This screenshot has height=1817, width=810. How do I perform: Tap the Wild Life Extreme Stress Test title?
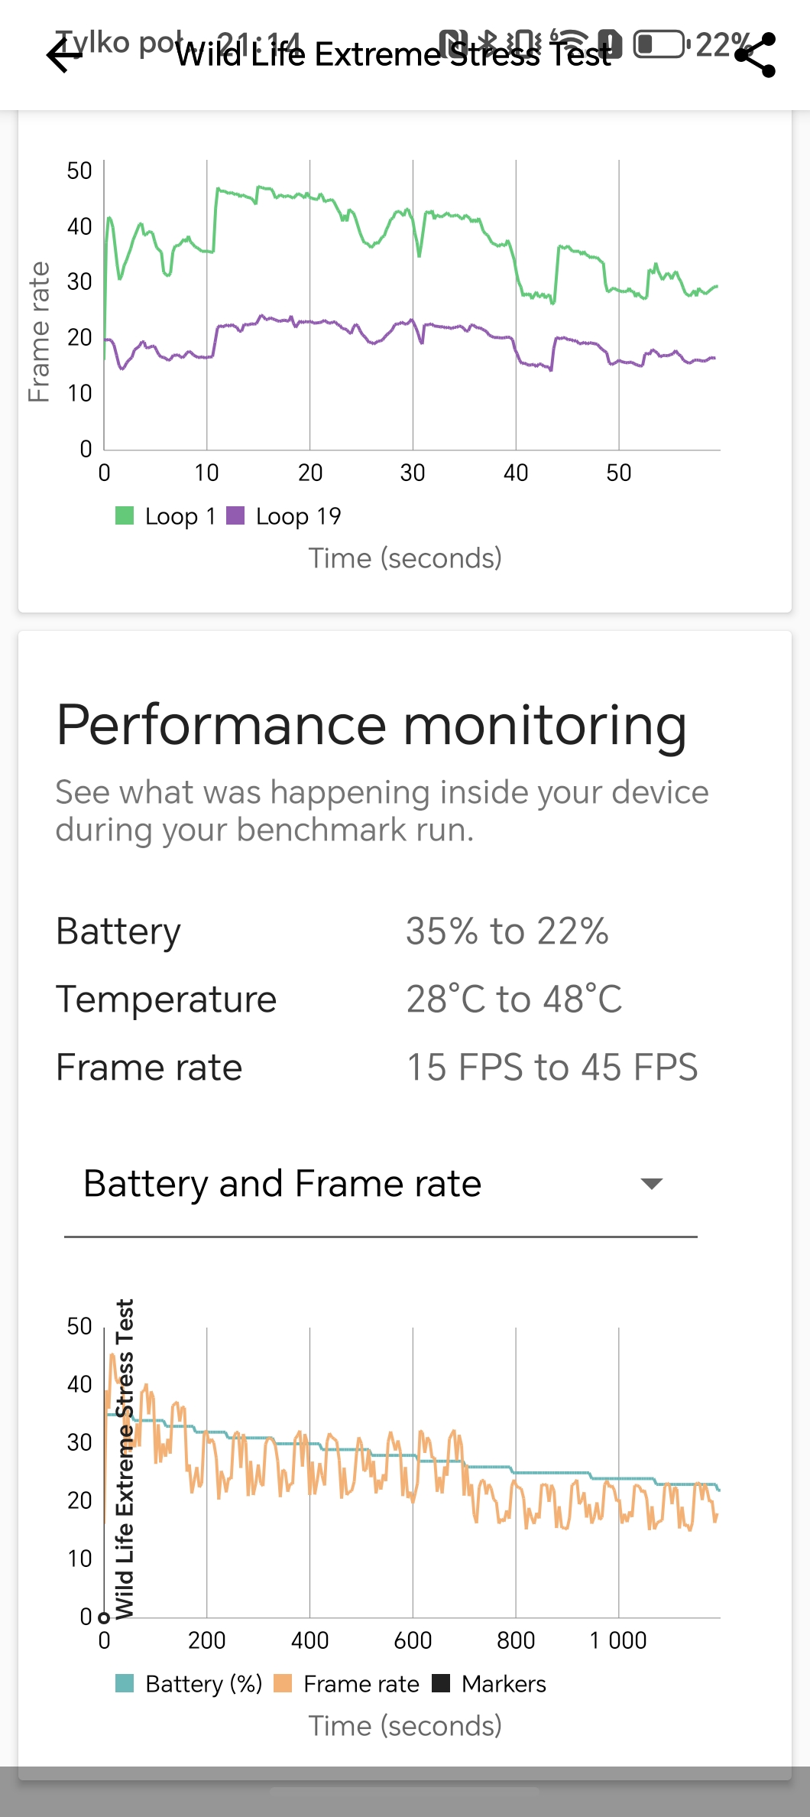click(394, 54)
